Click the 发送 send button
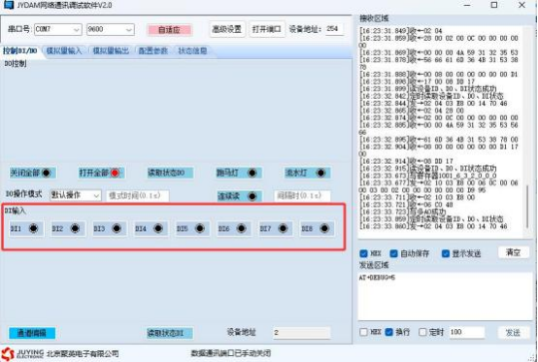Image resolution: width=538 pixels, height=362 pixels. 514,332
